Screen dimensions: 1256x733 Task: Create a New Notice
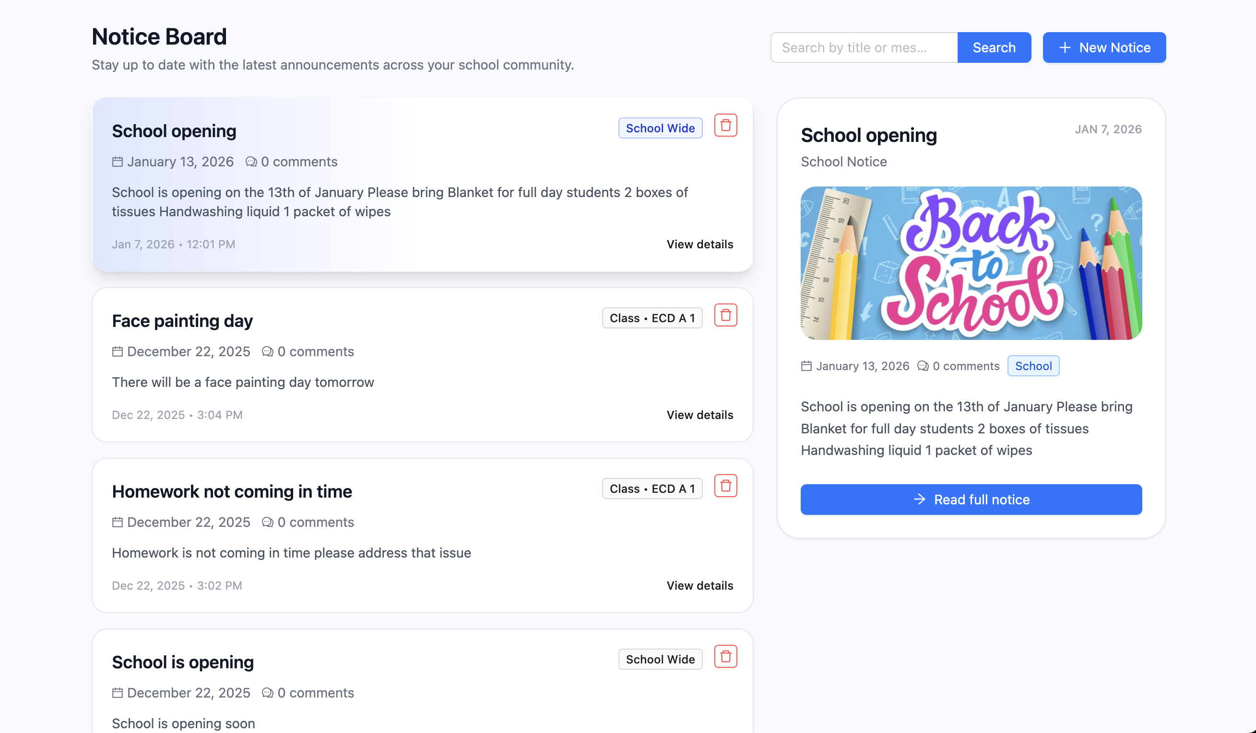pos(1104,48)
